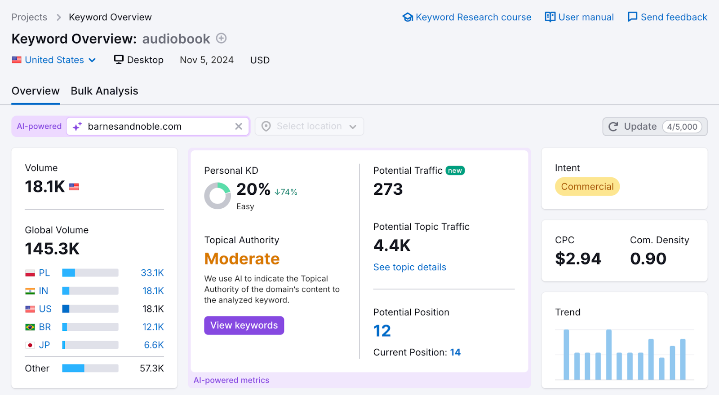Viewport: 719px width, 395px height.
Task: Click the AI sparkle icon in domain field
Action: pyautogui.click(x=77, y=127)
